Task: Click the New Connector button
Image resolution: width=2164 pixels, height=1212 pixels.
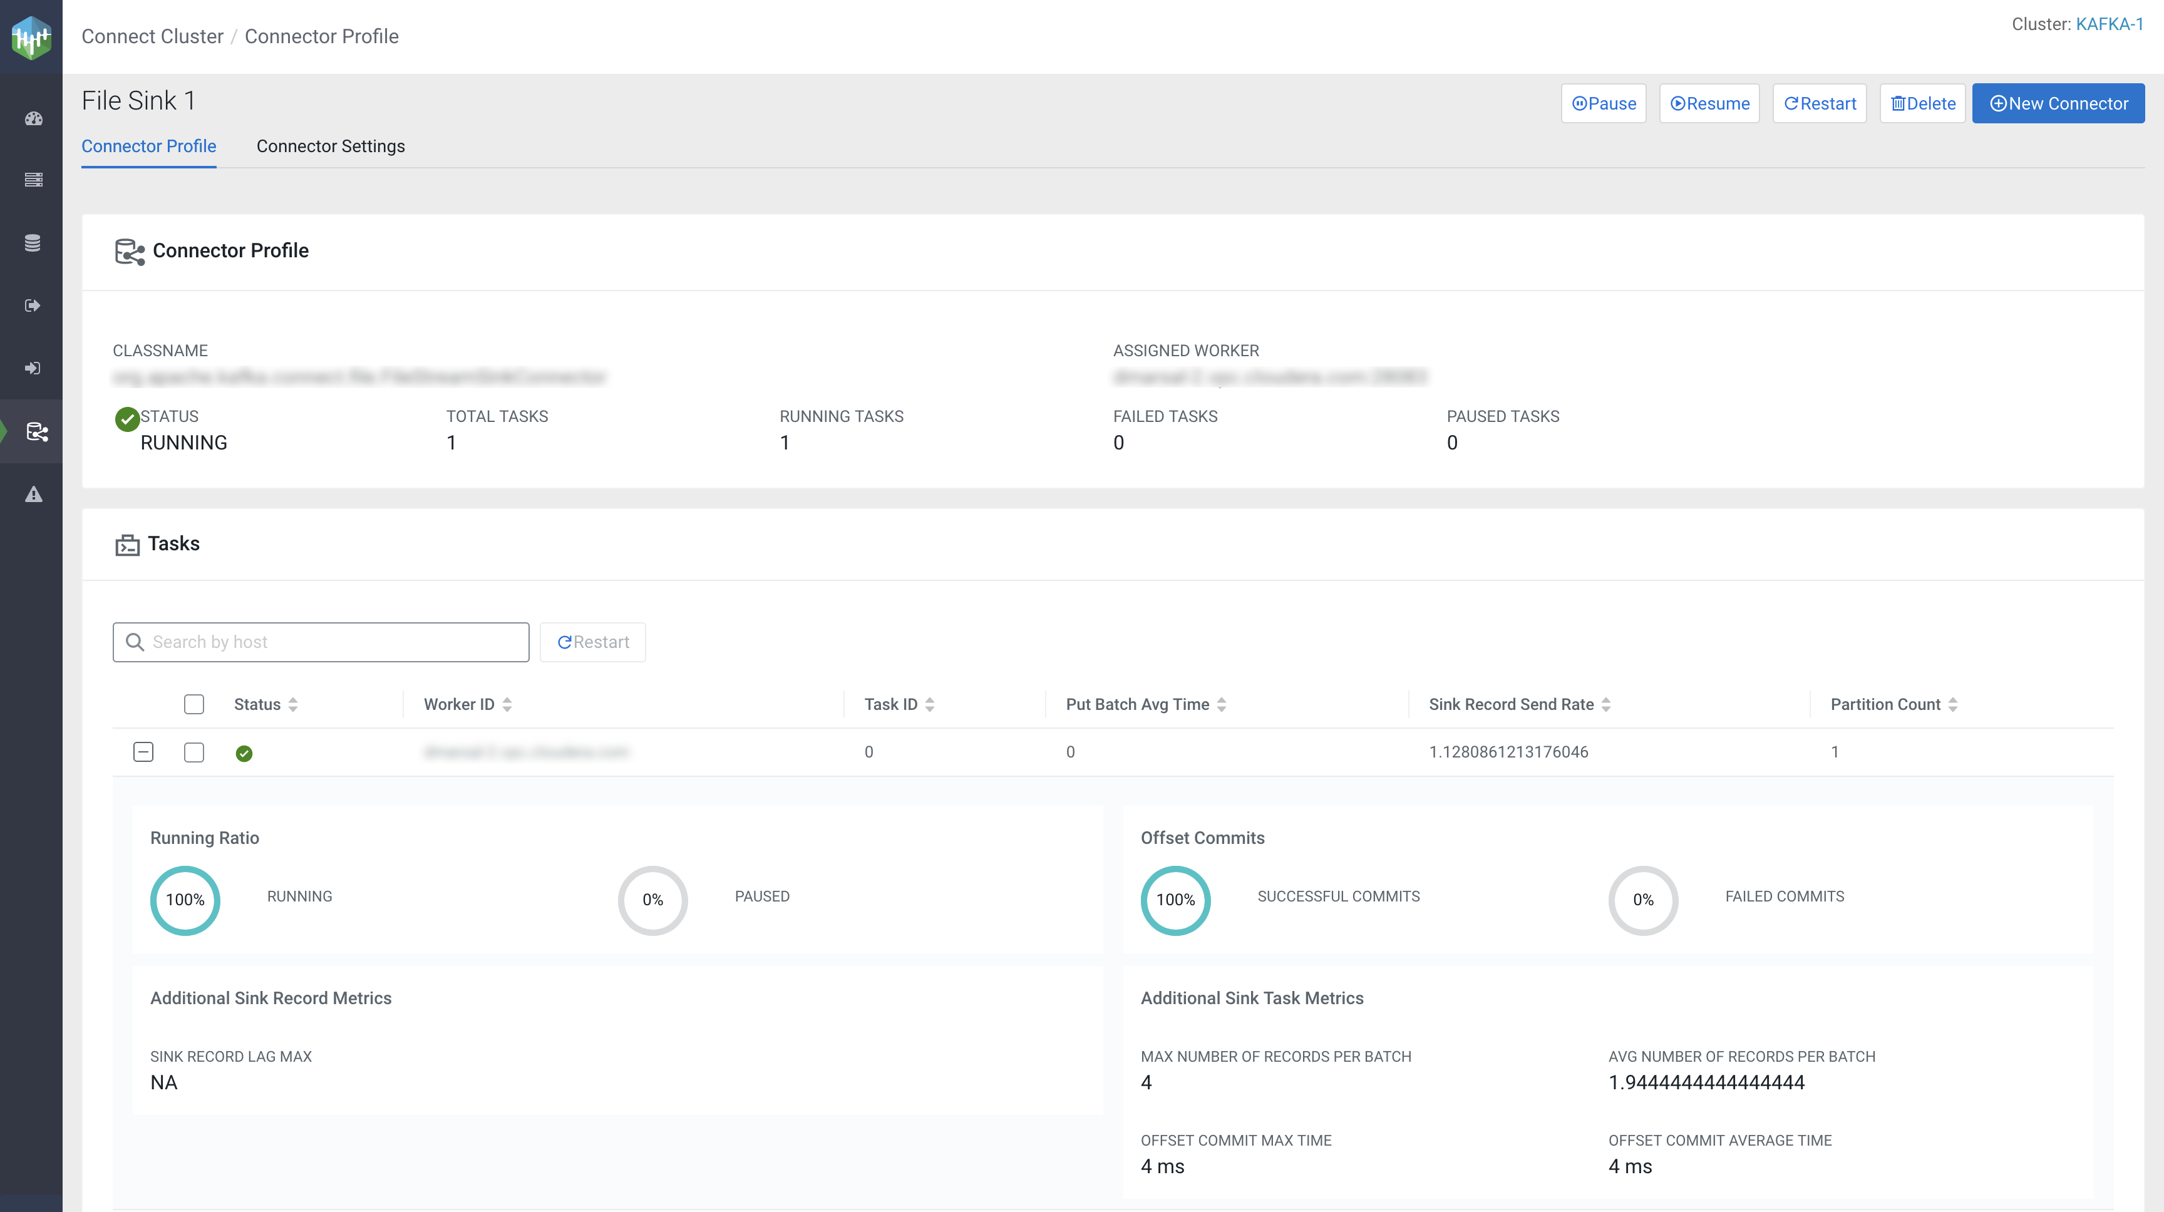Action: tap(2058, 103)
